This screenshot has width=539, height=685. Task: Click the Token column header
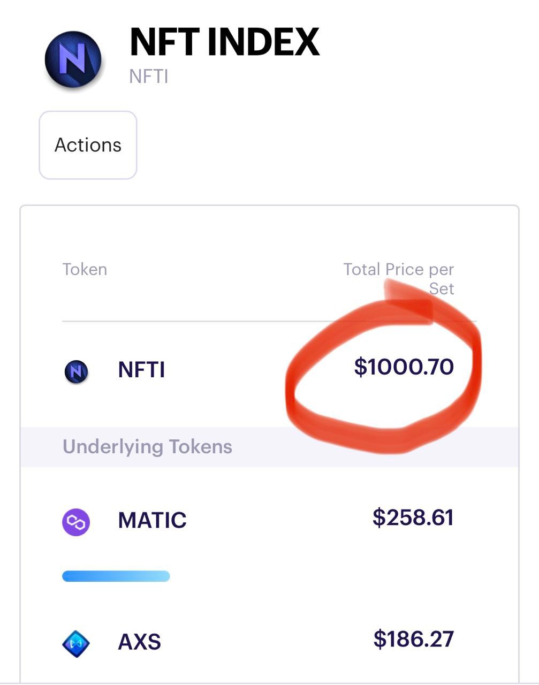pyautogui.click(x=85, y=269)
